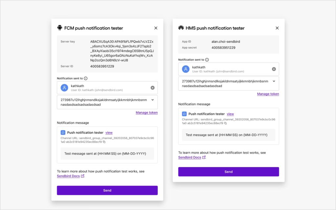Expand the token dropdown in HMS tester
The image size is (336, 210).
[274, 81]
